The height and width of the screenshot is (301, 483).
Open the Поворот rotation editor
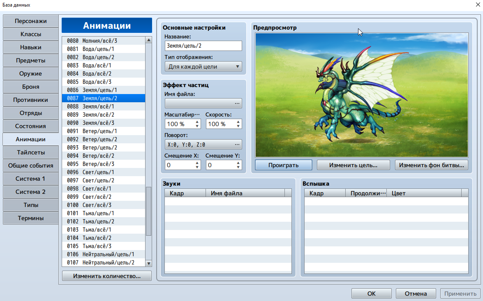[x=203, y=145]
